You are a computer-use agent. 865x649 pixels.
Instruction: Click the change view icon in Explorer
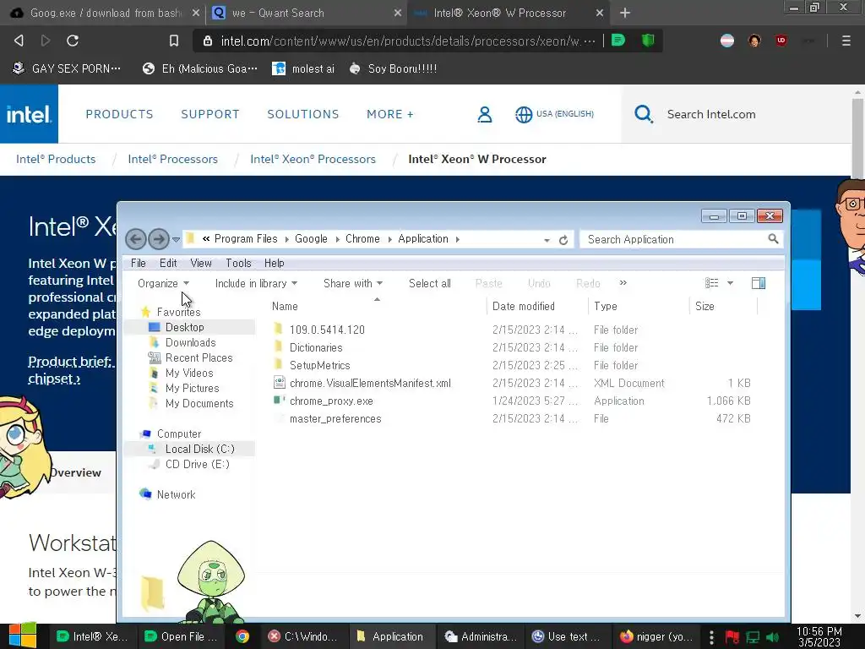pos(711,283)
